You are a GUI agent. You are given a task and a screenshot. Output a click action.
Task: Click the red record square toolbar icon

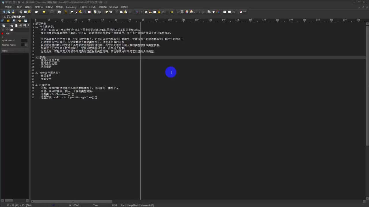point(241,12)
